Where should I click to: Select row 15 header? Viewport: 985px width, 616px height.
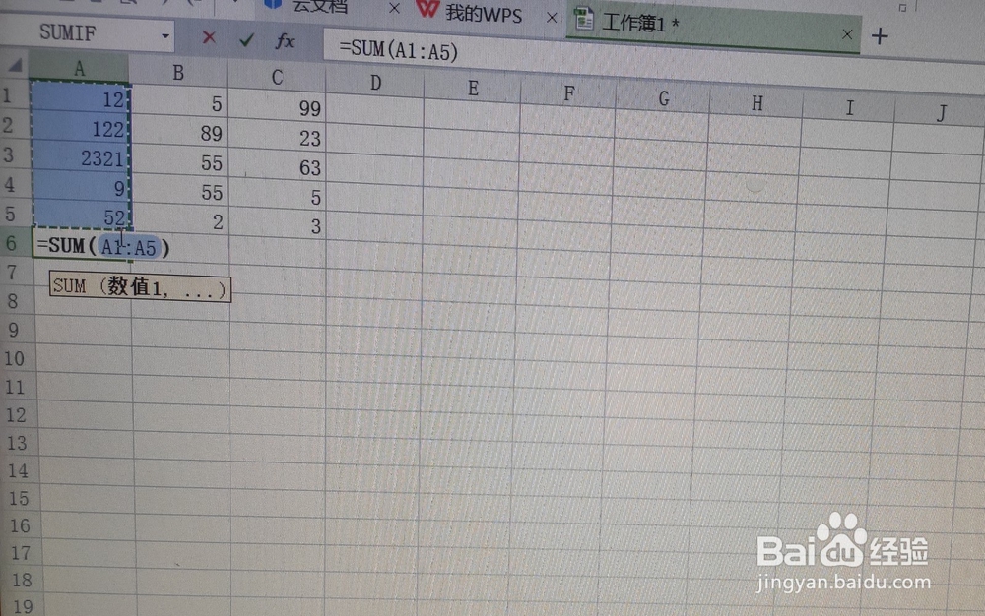click(x=18, y=498)
